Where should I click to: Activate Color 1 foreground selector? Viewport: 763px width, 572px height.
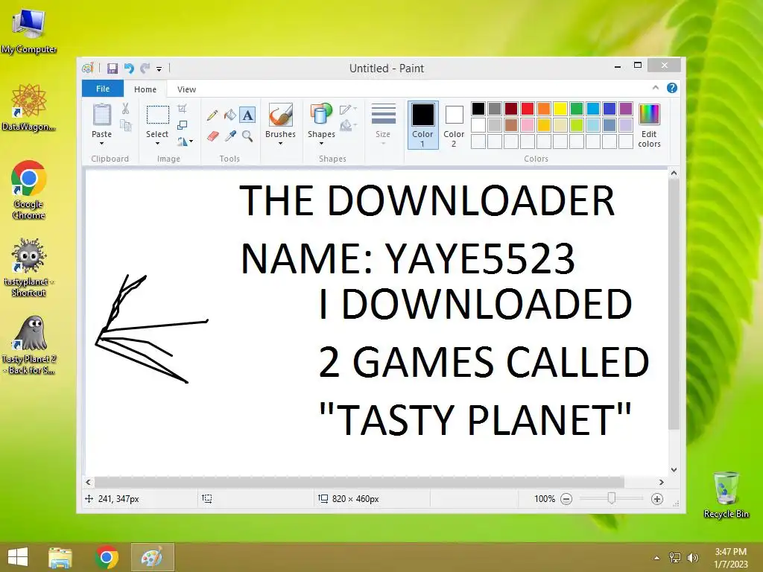pyautogui.click(x=423, y=124)
